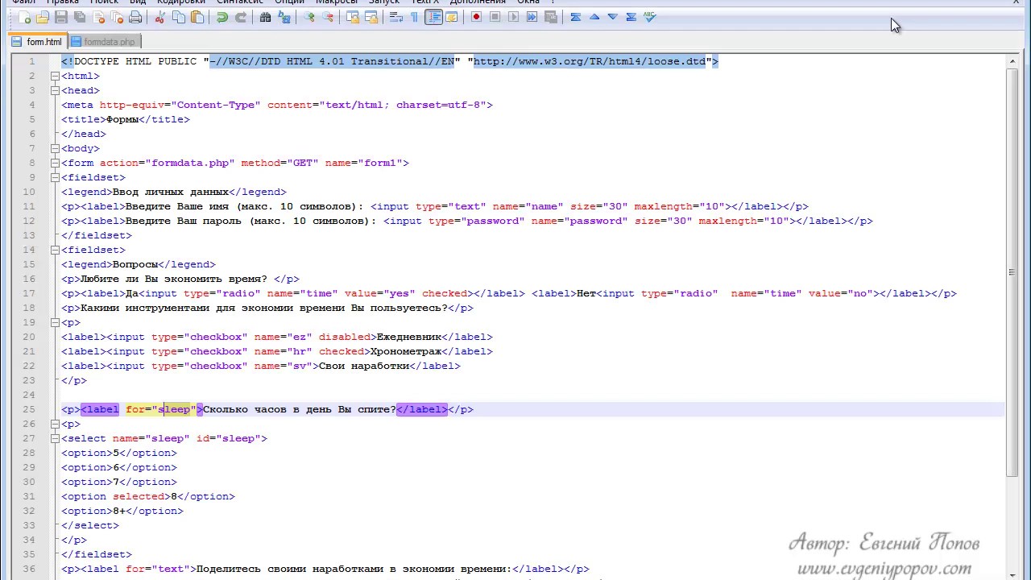Toggle the indent guide button
Screen dimensions: 1031x580
tap(433, 17)
